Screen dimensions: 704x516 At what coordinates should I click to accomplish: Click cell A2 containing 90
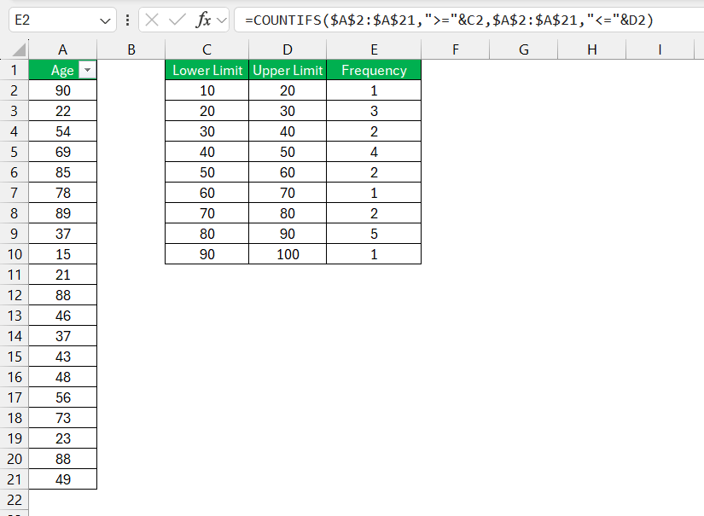click(x=63, y=90)
